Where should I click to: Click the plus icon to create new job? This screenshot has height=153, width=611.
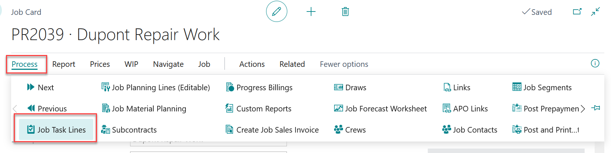[311, 12]
